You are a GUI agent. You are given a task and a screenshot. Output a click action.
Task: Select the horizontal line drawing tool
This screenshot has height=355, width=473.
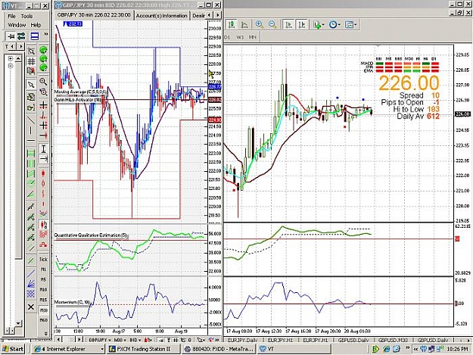[31, 141]
